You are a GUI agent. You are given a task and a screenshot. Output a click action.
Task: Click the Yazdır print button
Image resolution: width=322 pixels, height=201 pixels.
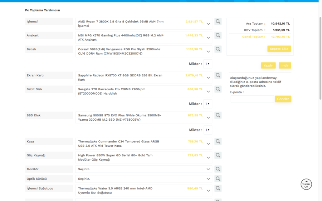point(268,66)
